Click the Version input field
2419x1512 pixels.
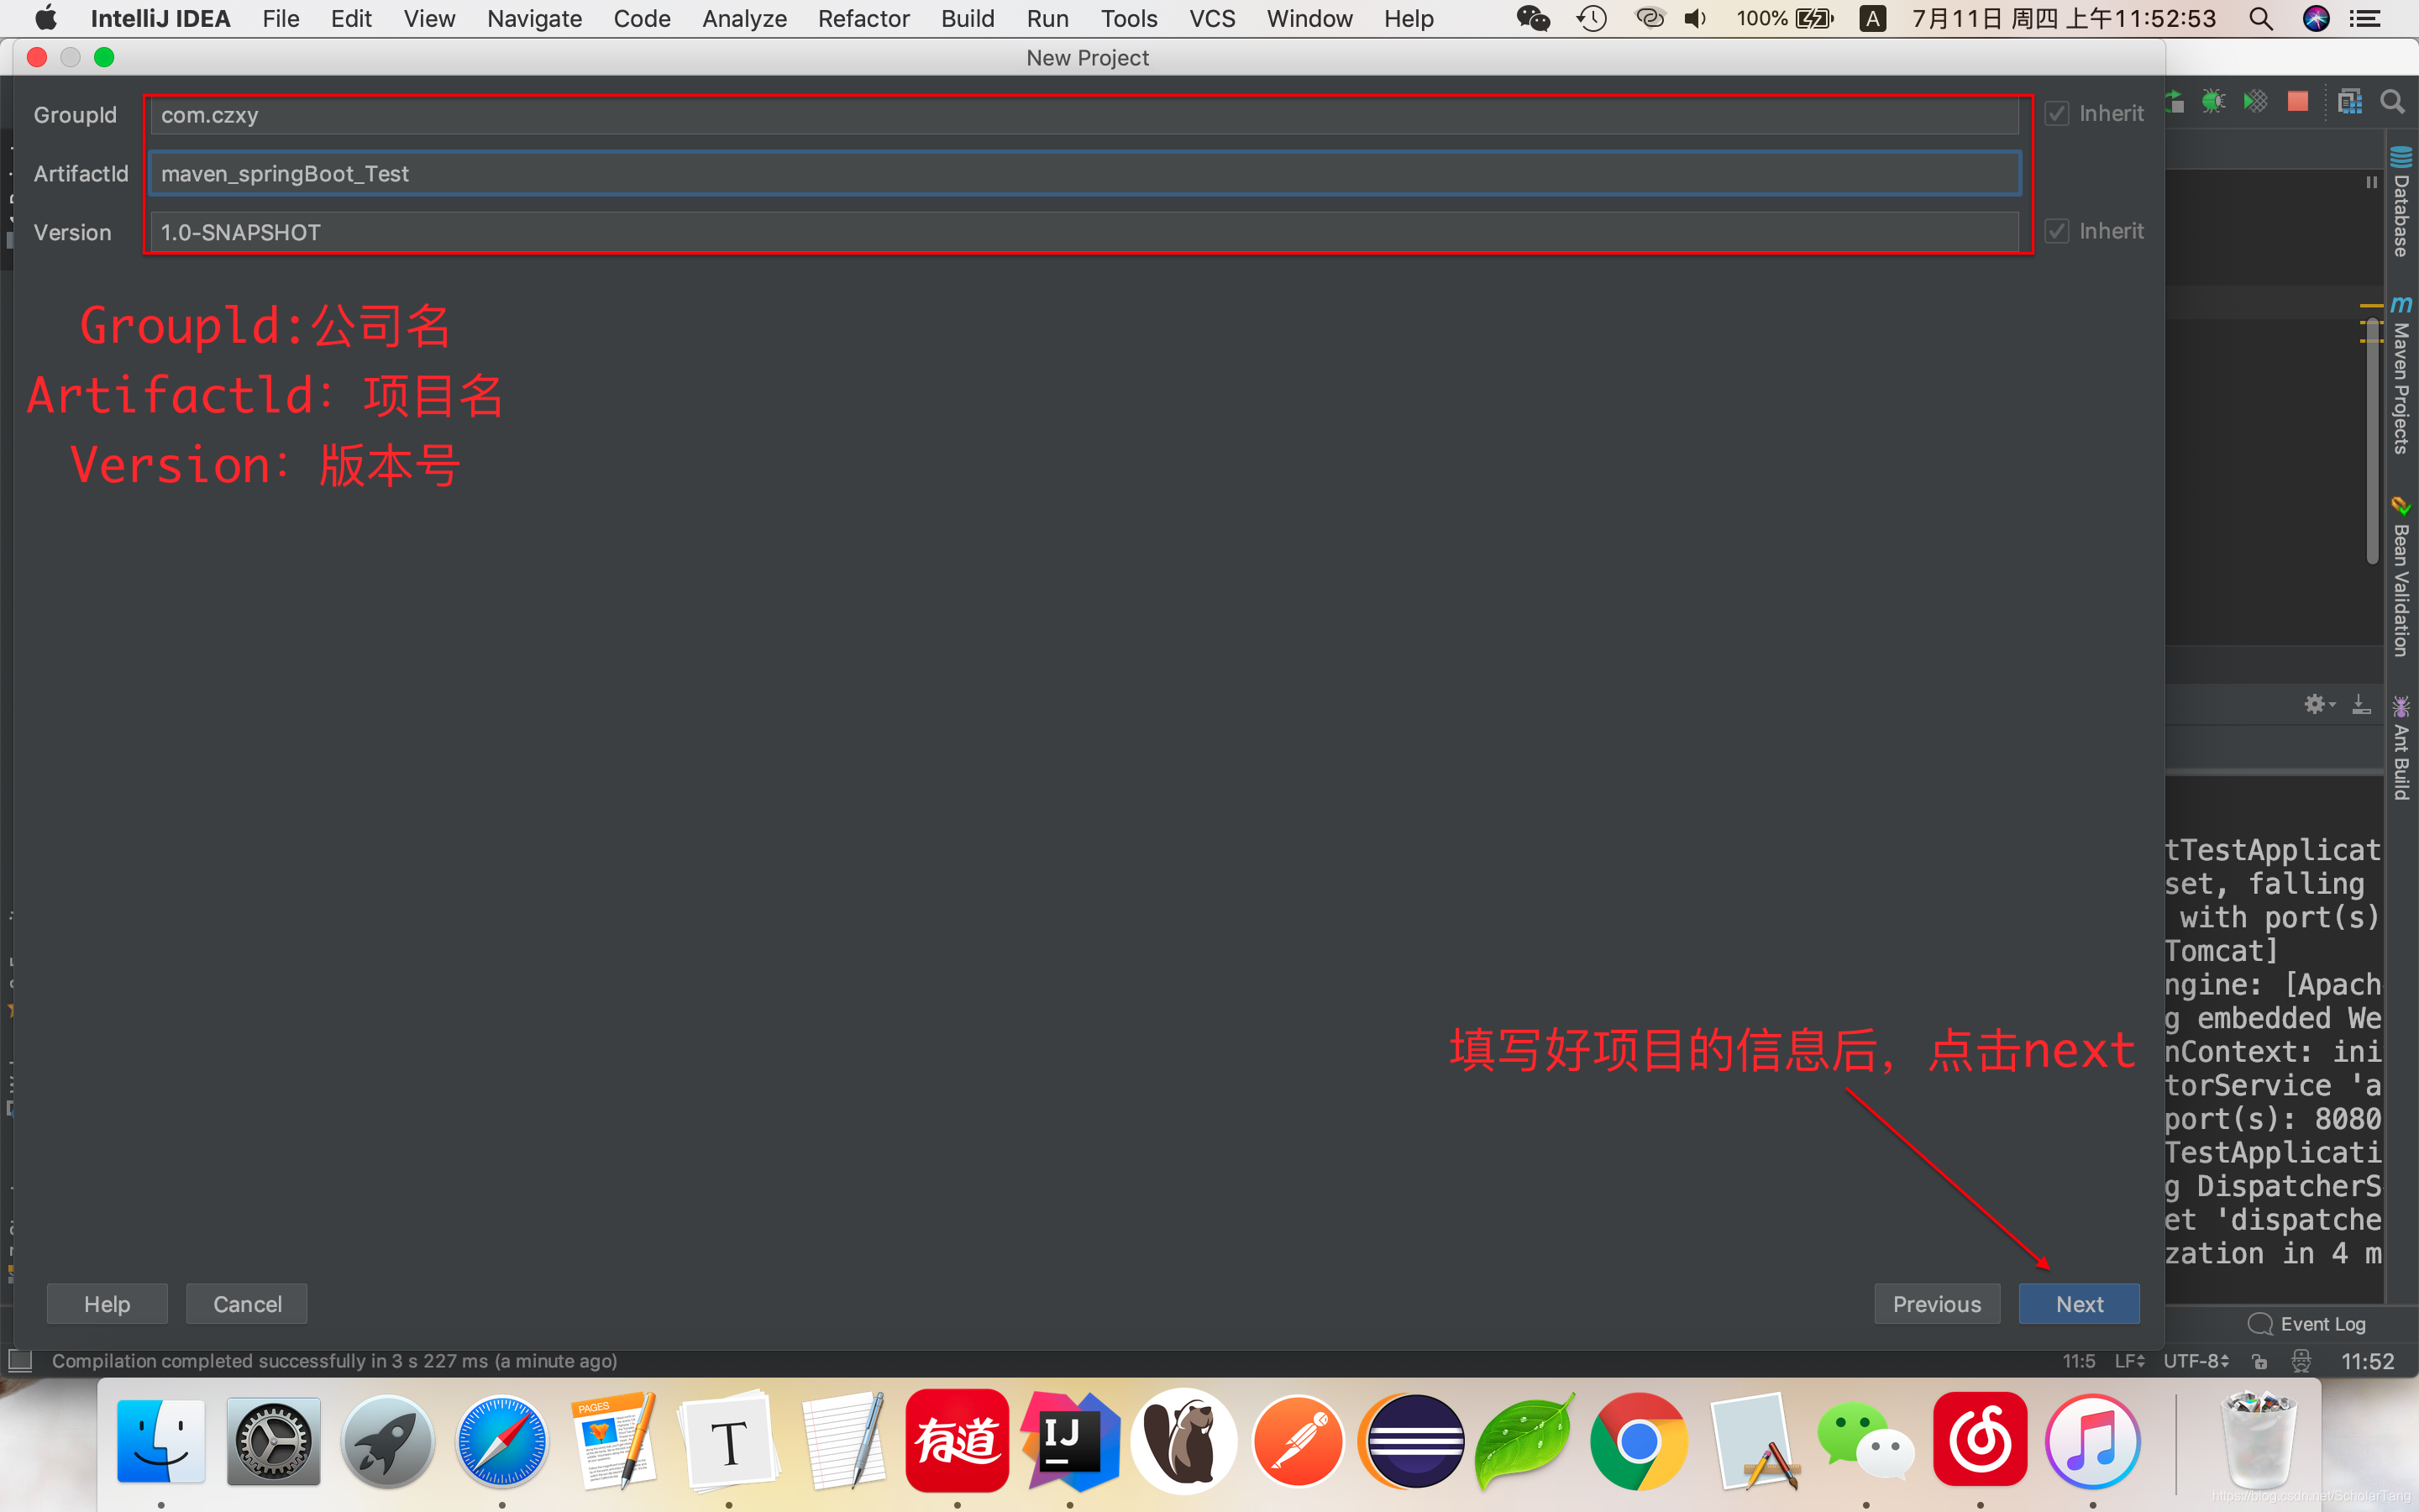point(1084,232)
